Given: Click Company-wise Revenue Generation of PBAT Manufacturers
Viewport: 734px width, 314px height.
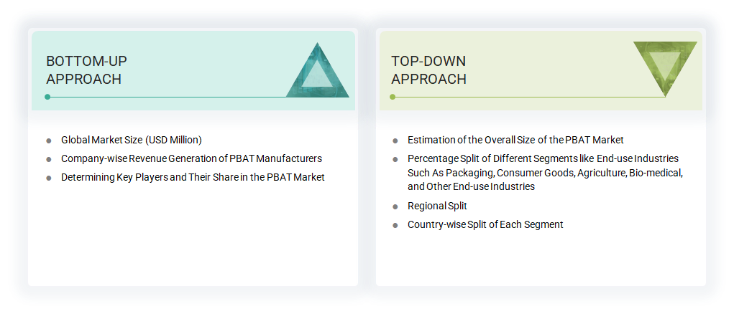Looking at the screenshot, I should click(191, 158).
